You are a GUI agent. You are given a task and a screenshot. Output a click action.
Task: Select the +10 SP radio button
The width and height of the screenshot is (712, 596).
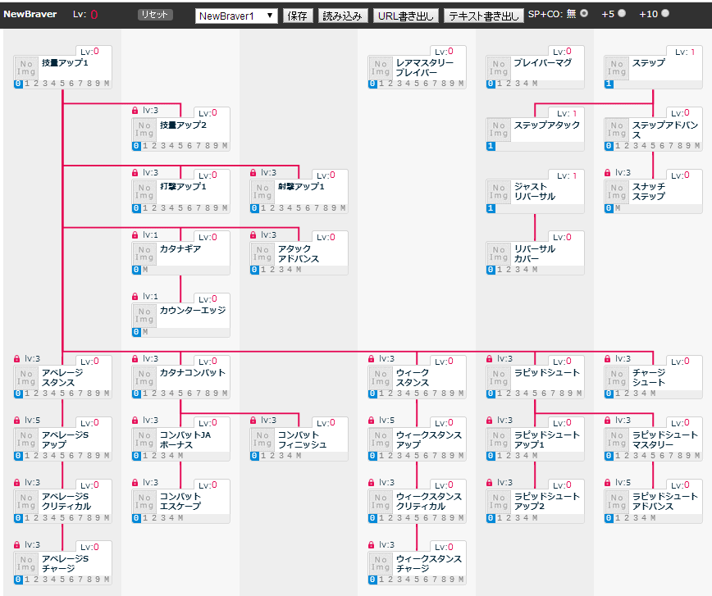click(665, 14)
